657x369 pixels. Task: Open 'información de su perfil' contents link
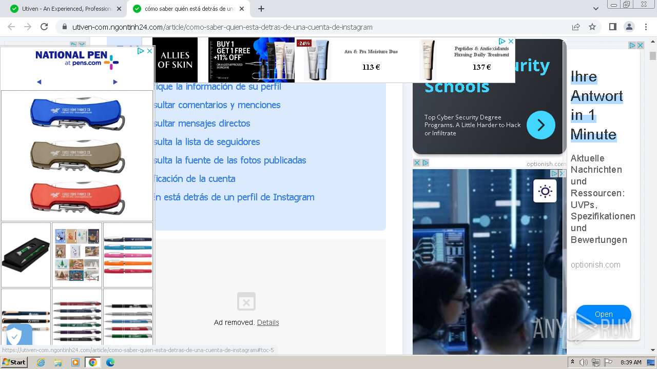[x=217, y=86]
